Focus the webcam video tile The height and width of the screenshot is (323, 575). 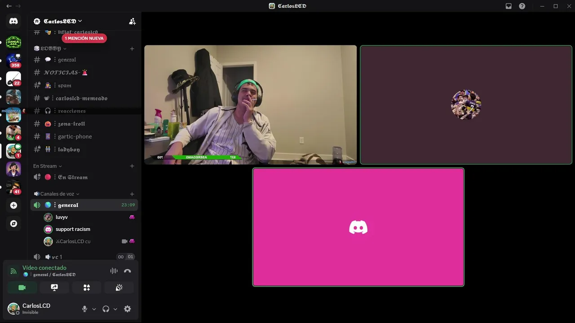click(250, 105)
